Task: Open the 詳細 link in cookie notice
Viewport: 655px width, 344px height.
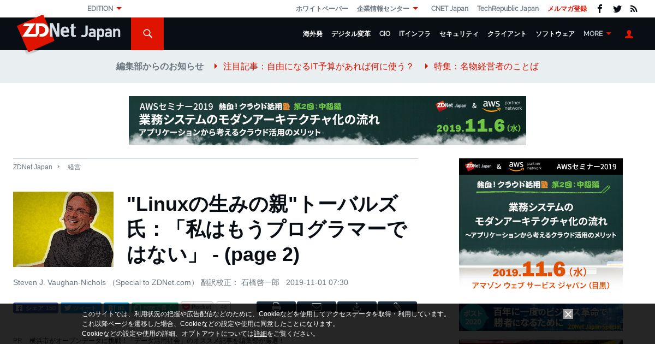Action: (x=260, y=334)
